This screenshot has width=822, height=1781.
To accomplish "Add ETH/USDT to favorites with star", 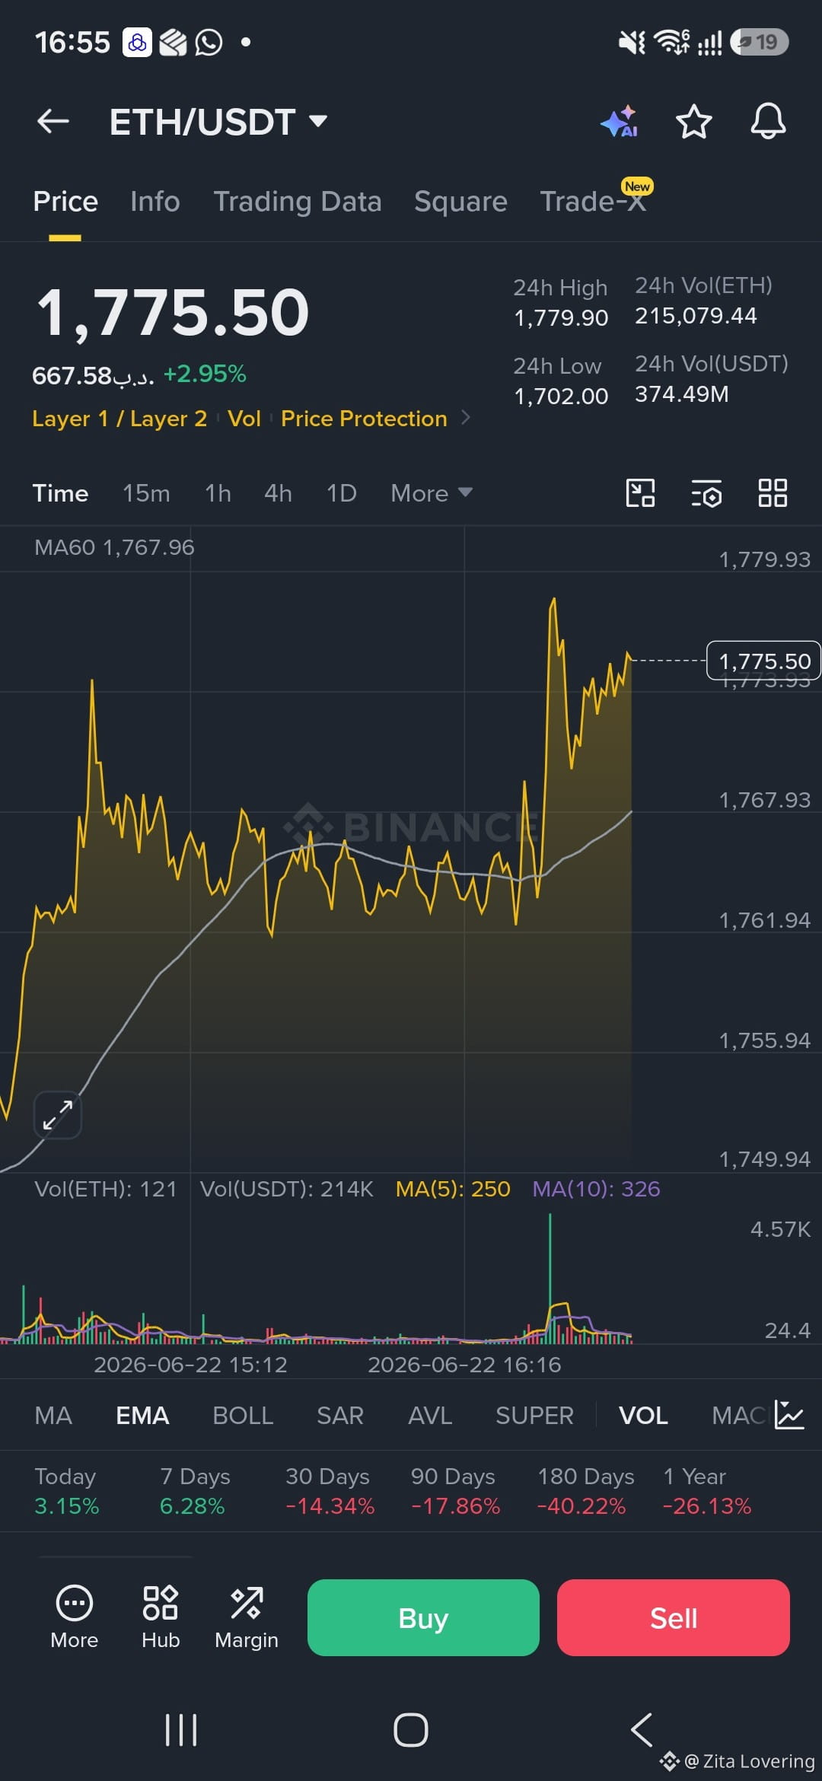I will point(693,122).
